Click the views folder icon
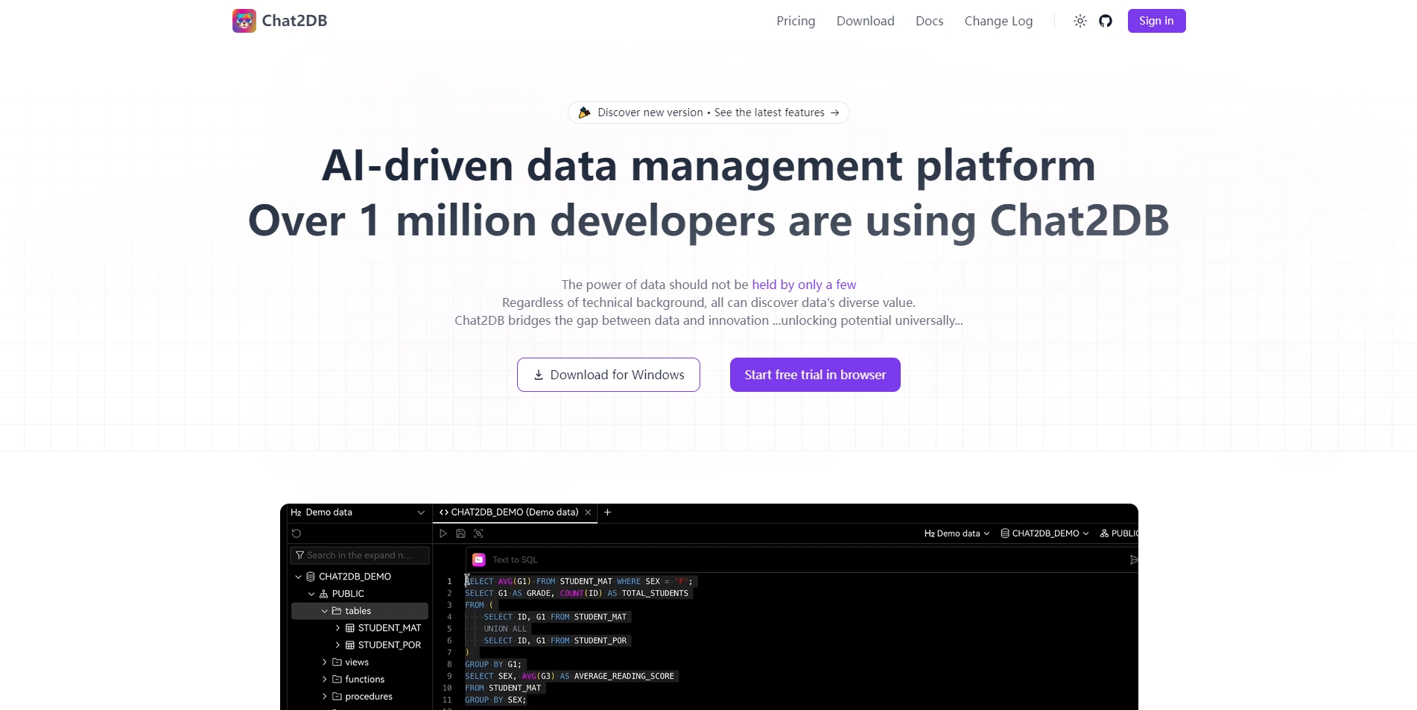The height and width of the screenshot is (710, 1417). pos(337,662)
